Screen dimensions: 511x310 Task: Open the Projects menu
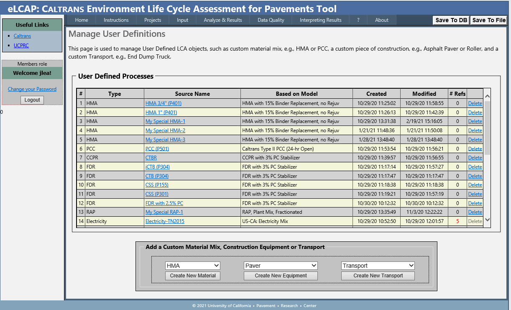coord(153,20)
